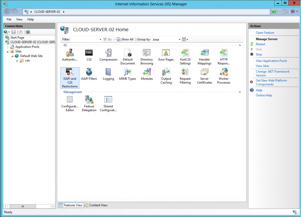Open HTTP Response Headers feature

(224, 57)
